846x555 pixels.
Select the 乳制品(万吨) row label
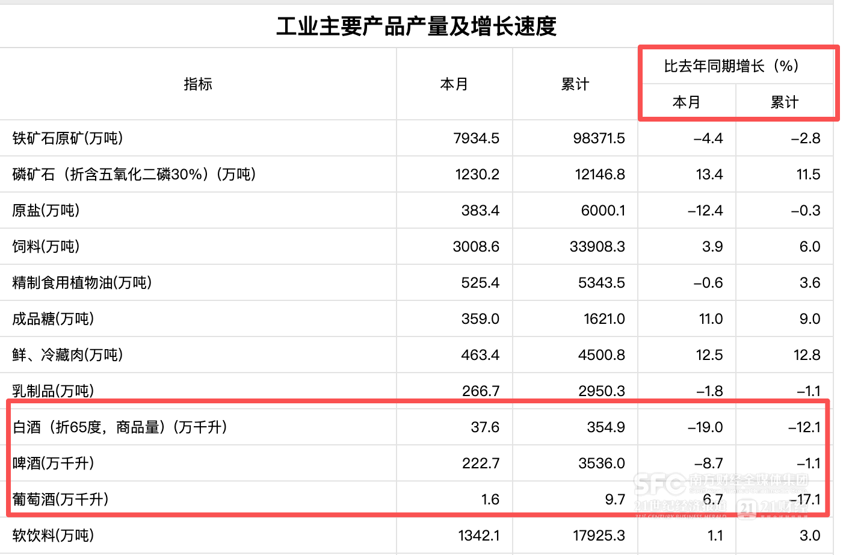[53, 391]
